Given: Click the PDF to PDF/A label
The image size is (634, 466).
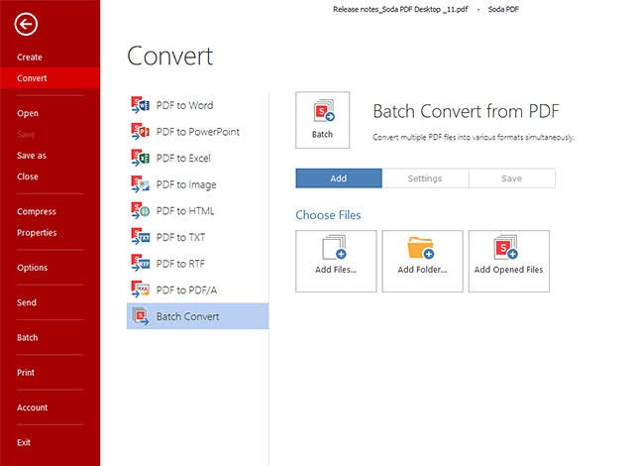Looking at the screenshot, I should (187, 291).
